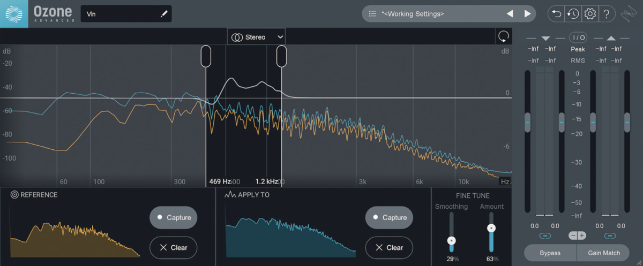Click the waveform icon beside APPLY TO
Viewport: 643px width, 266px height.
[230, 195]
